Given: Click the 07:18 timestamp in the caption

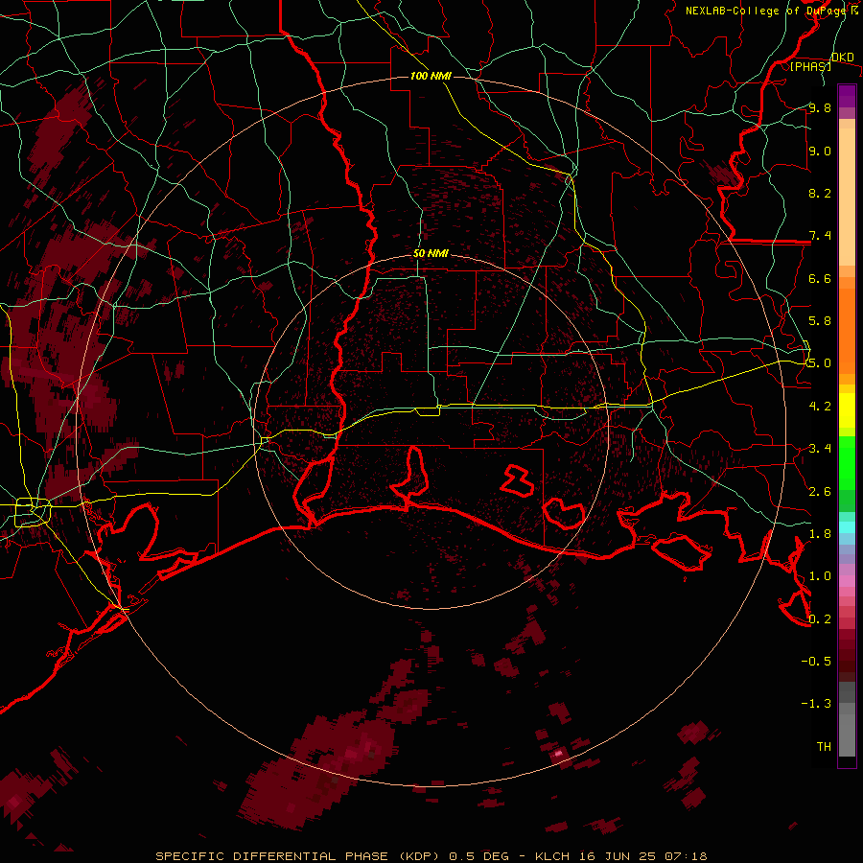Looking at the screenshot, I should (686, 856).
